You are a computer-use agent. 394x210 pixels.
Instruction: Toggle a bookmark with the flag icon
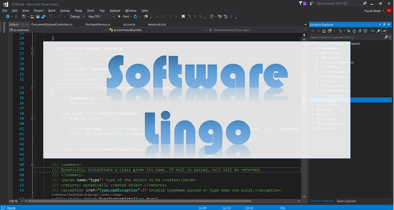(183, 16)
